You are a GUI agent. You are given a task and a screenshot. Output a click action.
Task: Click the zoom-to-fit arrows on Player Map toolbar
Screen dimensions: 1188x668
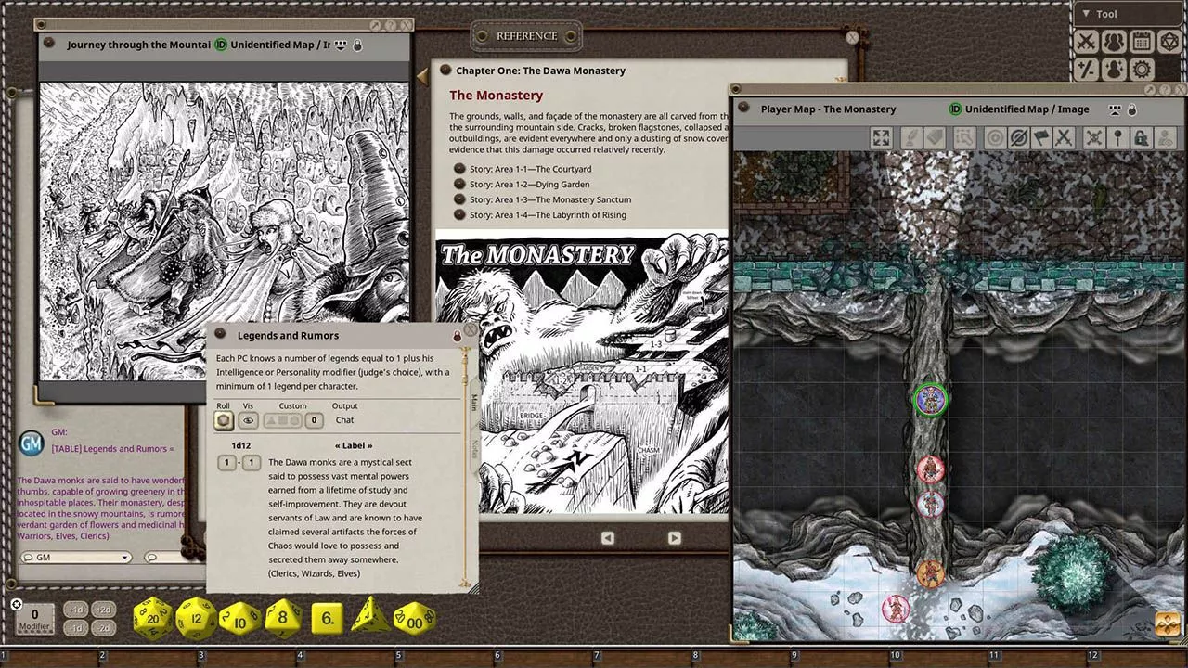[x=882, y=138]
